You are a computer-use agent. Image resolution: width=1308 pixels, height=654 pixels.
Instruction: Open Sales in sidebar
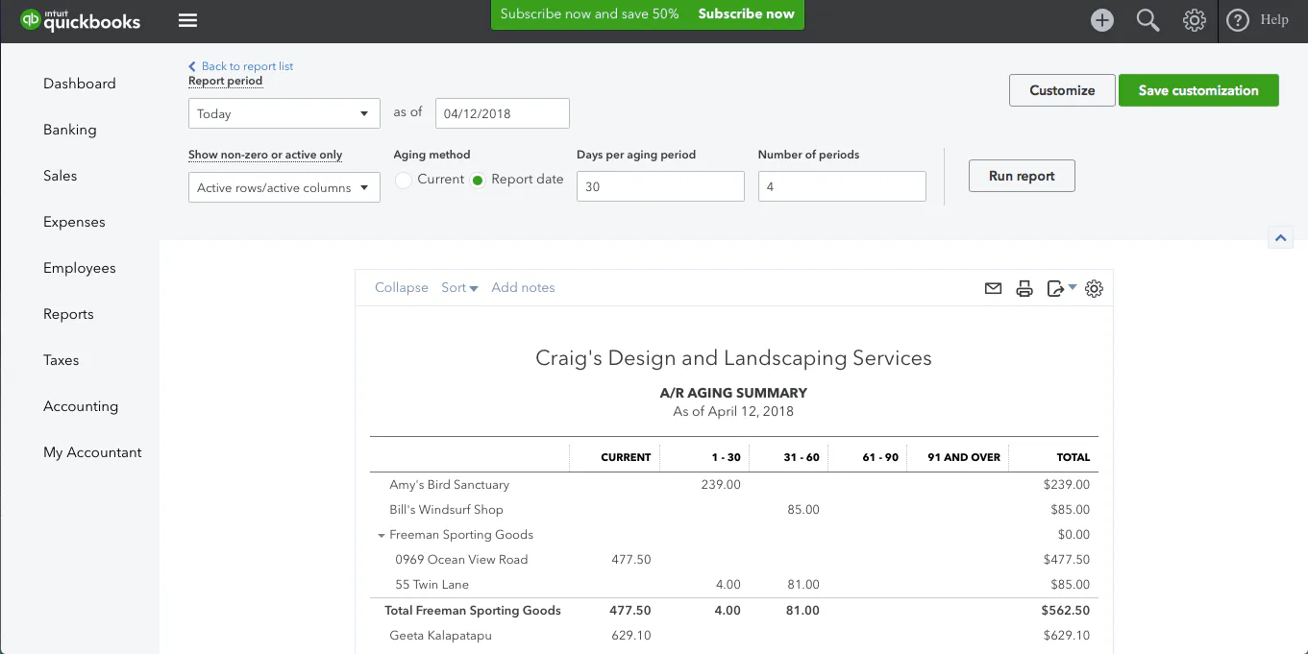[60, 176]
